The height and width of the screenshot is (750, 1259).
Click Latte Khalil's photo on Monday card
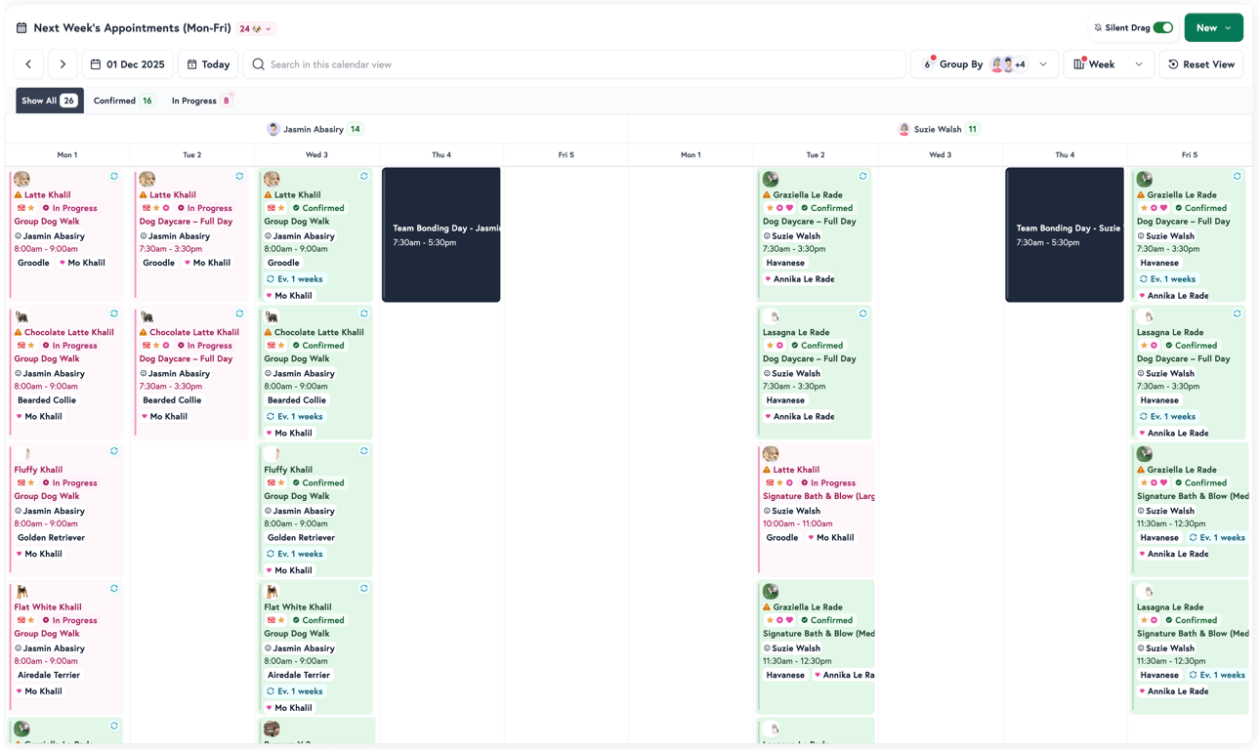[21, 180]
